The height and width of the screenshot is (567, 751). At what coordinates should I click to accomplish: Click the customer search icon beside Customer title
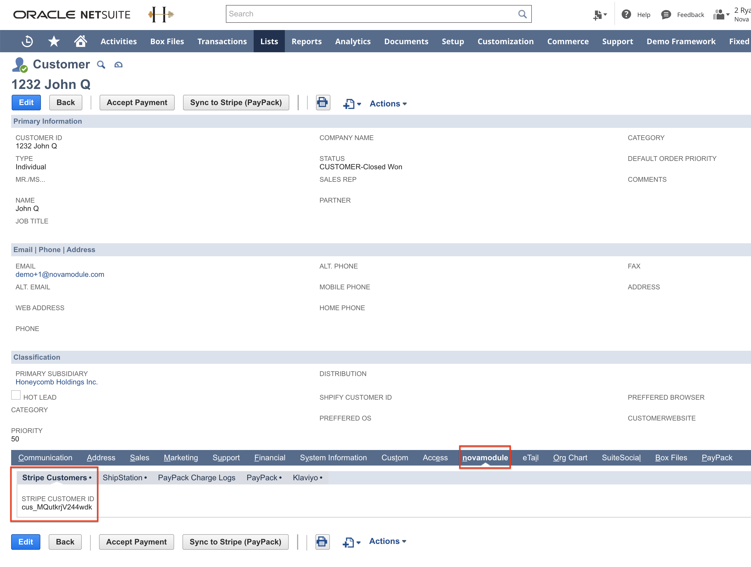coord(101,64)
